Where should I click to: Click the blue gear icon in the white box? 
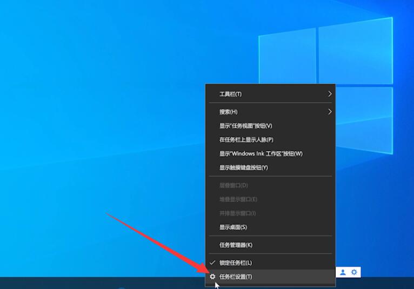click(354, 272)
